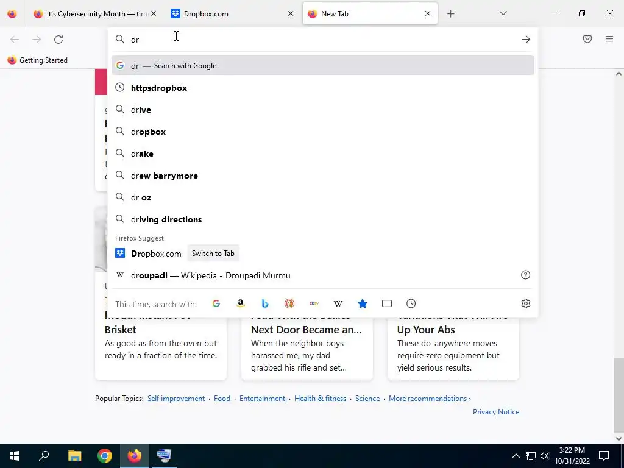Open Entertainment popular topic link
Screen dimensions: 624x468
[x=262, y=399]
